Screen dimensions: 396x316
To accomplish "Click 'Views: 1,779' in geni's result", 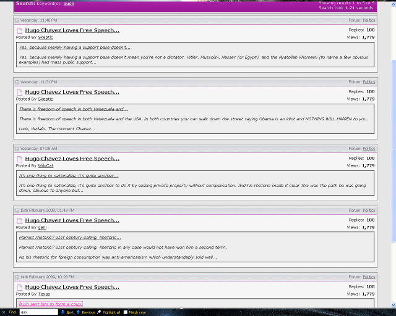I will (361, 227).
